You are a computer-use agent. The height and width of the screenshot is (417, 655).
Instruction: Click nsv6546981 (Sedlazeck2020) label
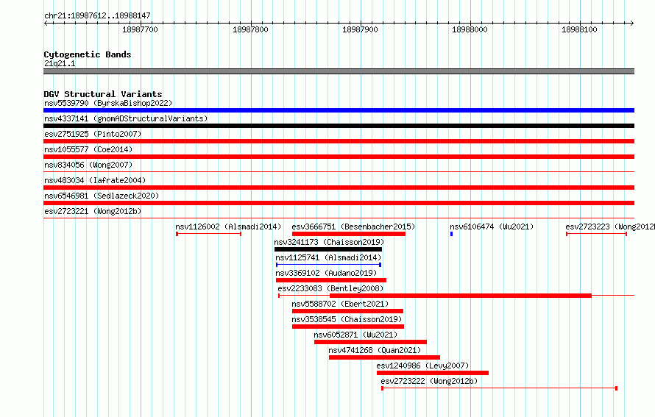(x=102, y=196)
